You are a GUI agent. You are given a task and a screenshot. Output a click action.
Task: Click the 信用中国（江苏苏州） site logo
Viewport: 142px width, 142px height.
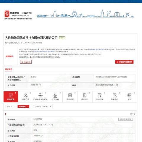pyautogui.click(x=18, y=15)
